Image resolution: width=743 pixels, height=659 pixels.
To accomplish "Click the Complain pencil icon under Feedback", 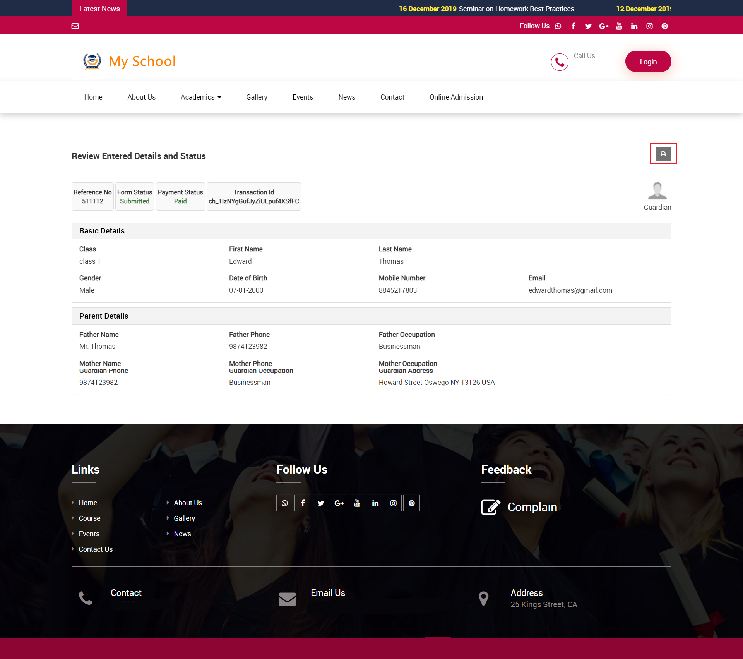I will (x=490, y=506).
